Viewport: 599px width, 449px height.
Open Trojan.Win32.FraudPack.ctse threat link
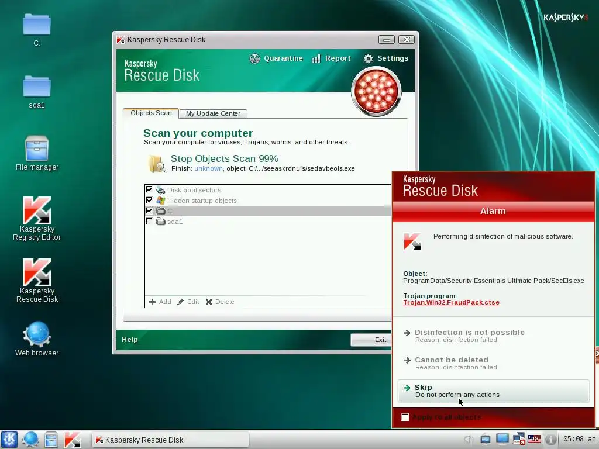451,302
